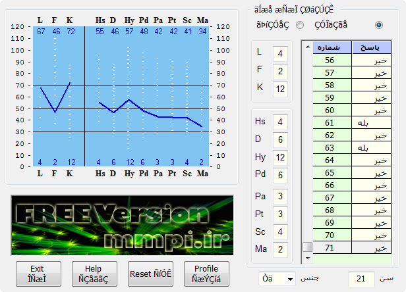Open the Help window
This screenshot has height=292, width=406.
pyautogui.click(x=94, y=274)
